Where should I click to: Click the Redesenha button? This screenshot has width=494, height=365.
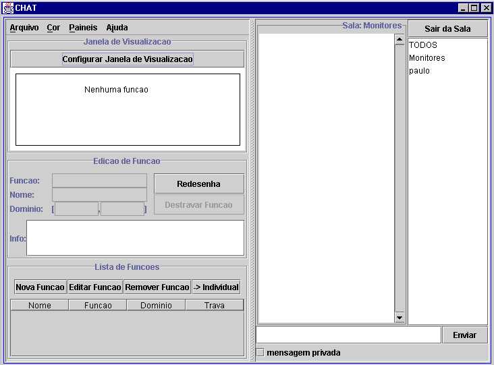(x=199, y=184)
